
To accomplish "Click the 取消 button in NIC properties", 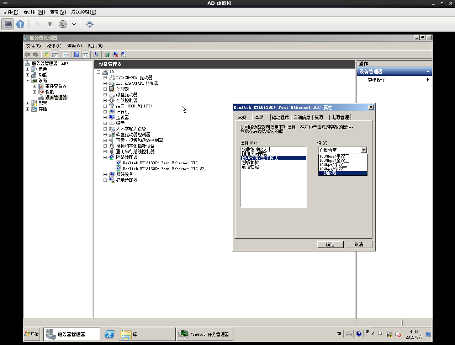I will (x=359, y=244).
